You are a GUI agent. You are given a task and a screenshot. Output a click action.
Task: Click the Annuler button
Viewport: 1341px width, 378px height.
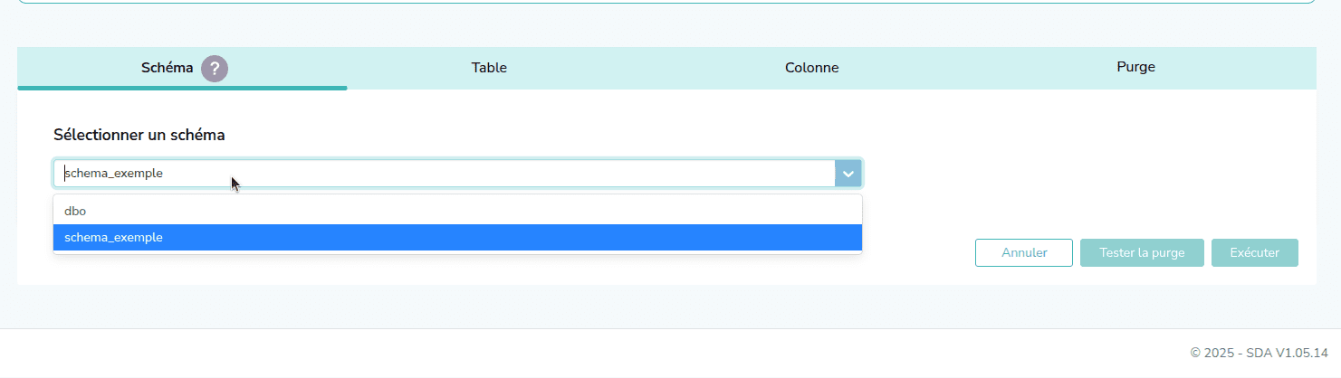coord(1024,253)
